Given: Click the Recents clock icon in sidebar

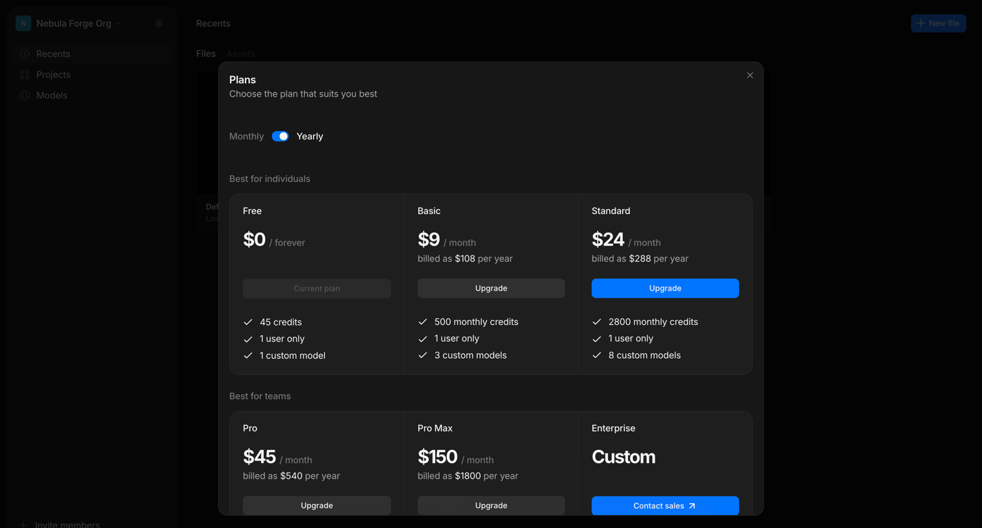Looking at the screenshot, I should (25, 54).
